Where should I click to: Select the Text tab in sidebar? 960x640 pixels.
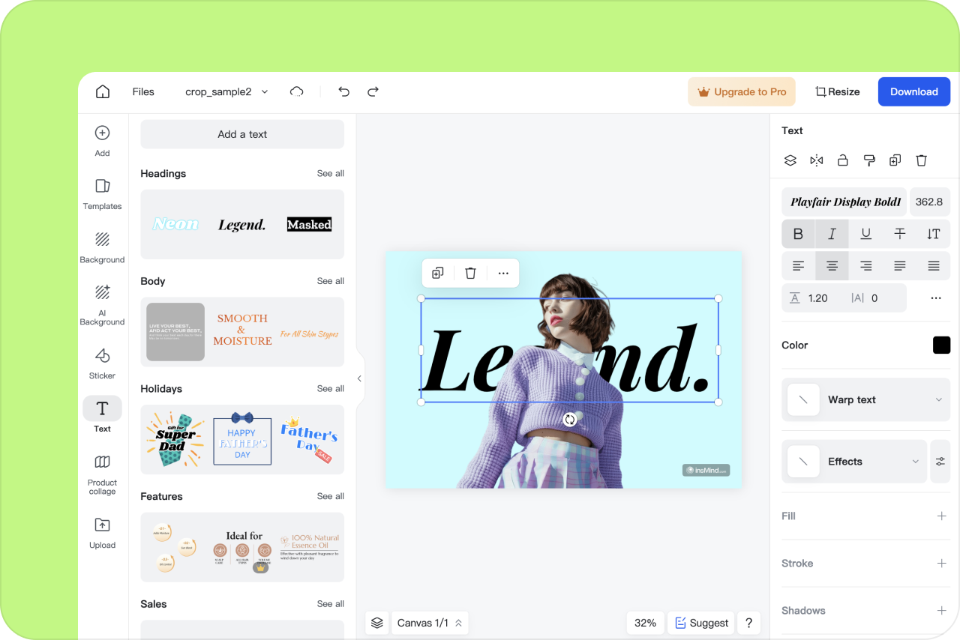(x=103, y=415)
